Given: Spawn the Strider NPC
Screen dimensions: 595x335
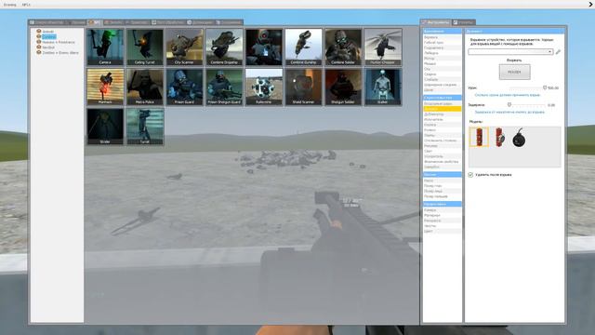Looking at the screenshot, I should (105, 127).
